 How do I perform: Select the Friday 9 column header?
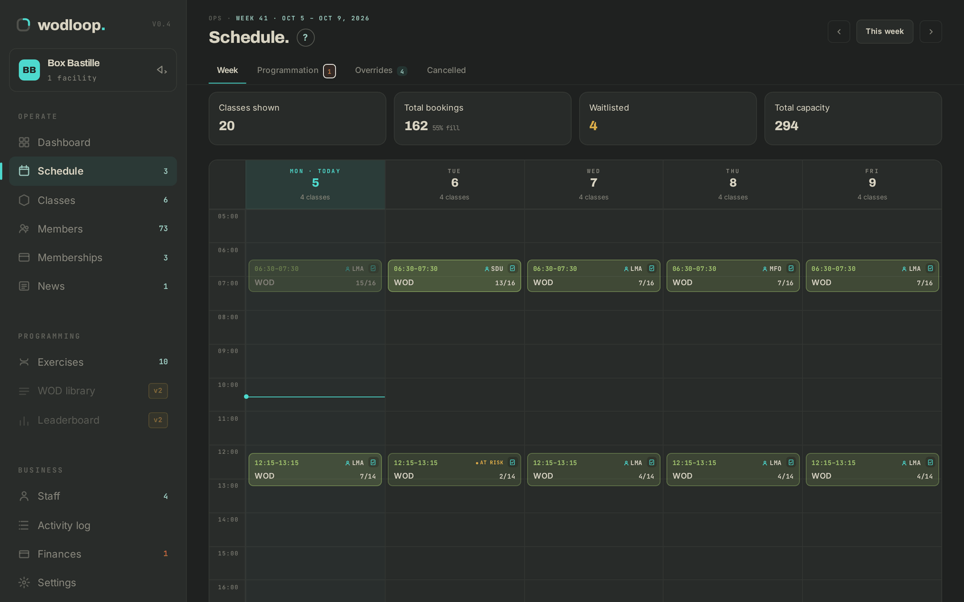(872, 184)
